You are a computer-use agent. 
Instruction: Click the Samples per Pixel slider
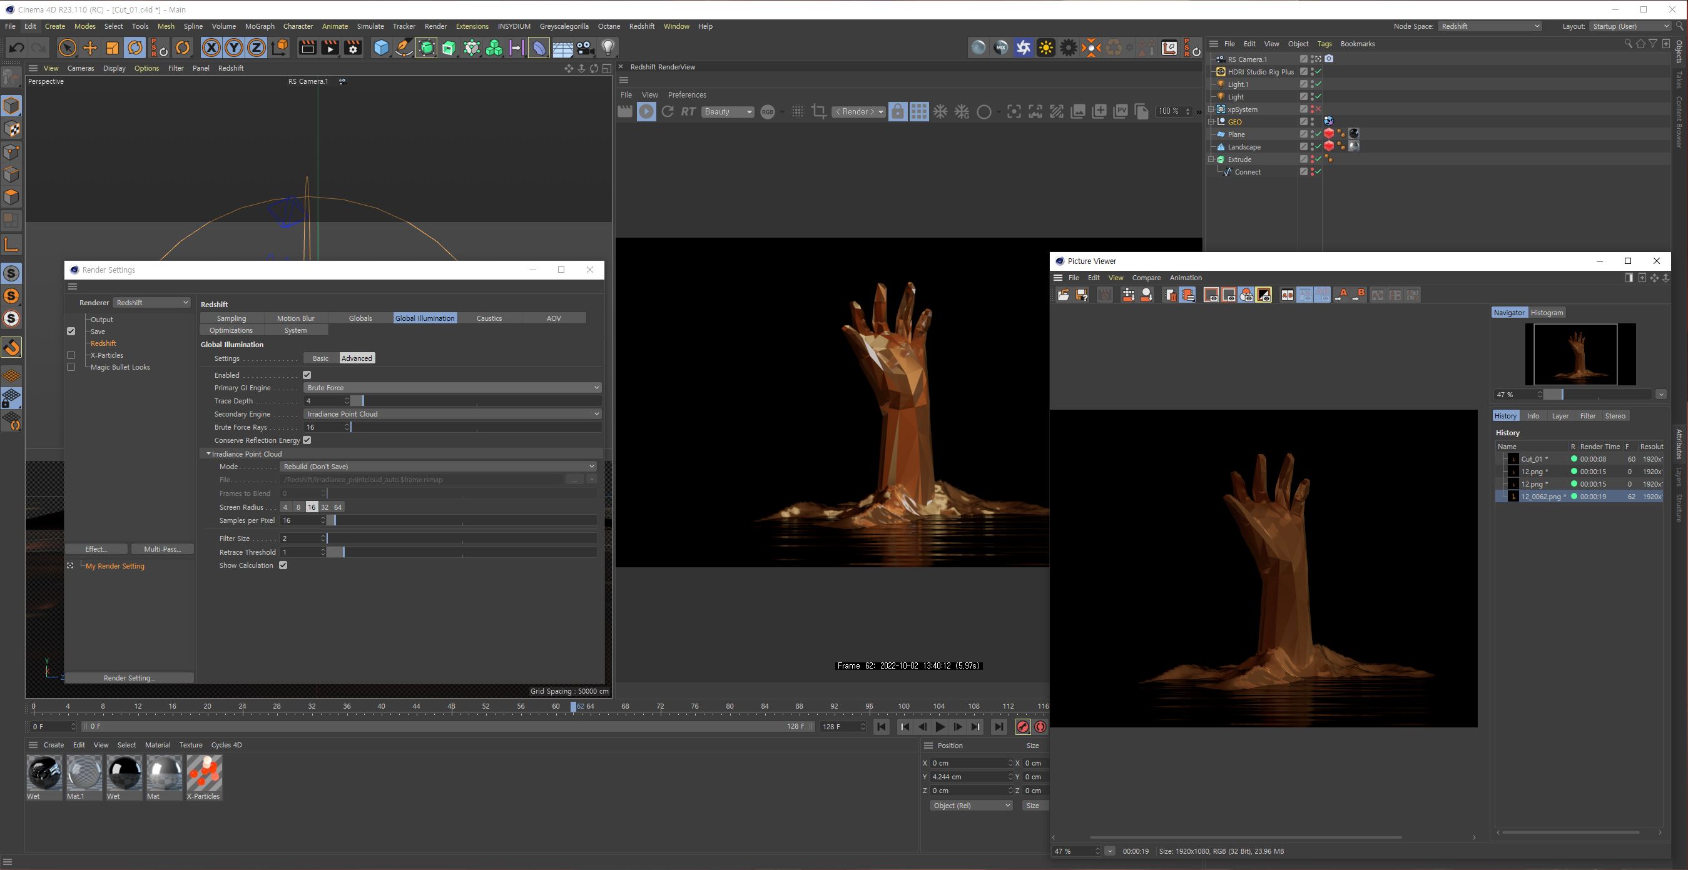click(x=462, y=521)
